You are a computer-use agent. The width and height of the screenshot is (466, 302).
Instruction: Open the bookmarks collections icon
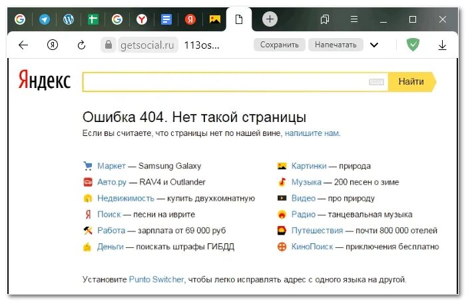325,19
